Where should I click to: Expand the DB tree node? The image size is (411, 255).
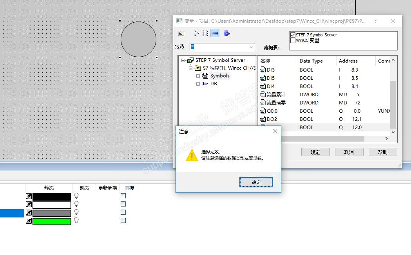[198, 84]
